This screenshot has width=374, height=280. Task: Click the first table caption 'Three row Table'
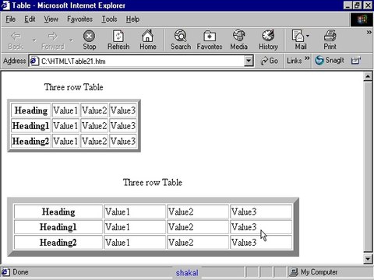(74, 87)
